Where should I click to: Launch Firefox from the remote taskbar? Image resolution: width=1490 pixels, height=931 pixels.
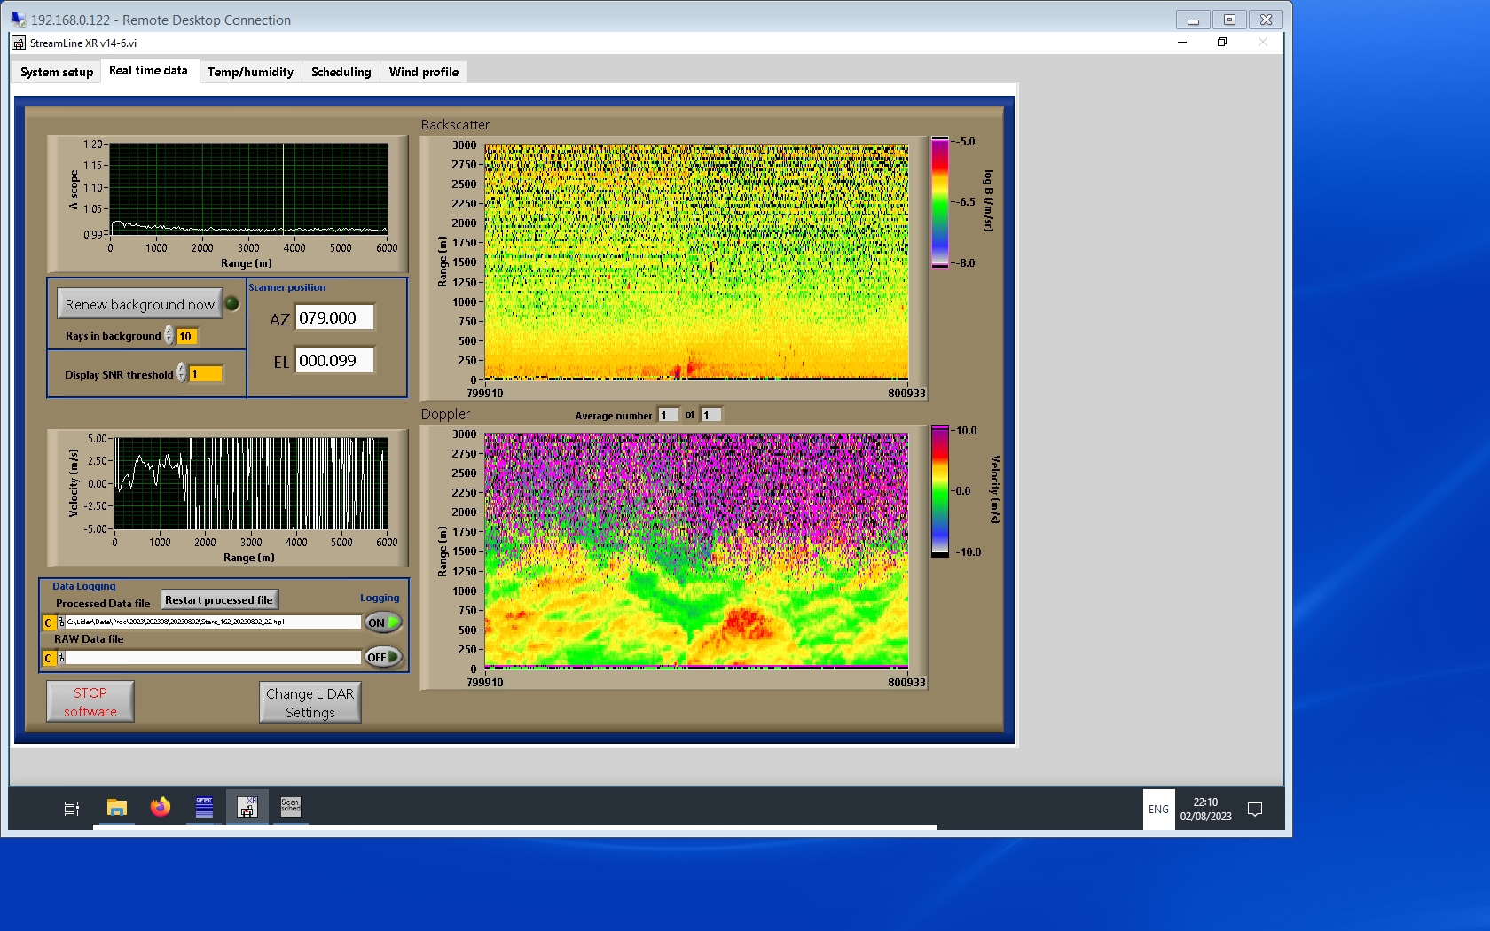161,808
